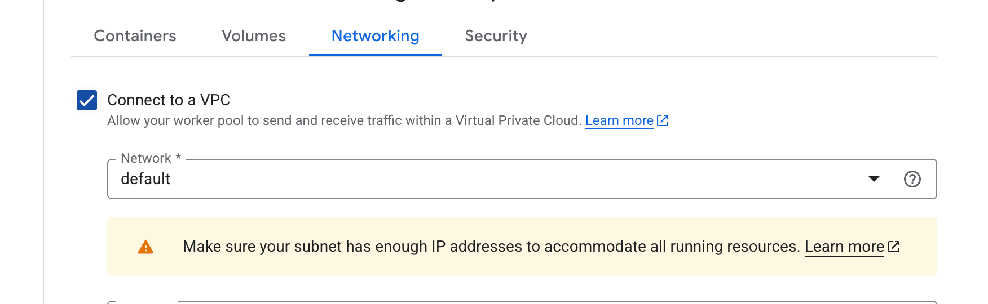The width and height of the screenshot is (988, 304).
Task: Click external-link icon beside VPC Learn more
Action: [x=663, y=120]
